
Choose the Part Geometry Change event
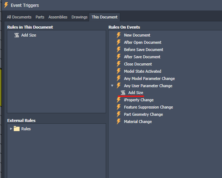point(143,114)
